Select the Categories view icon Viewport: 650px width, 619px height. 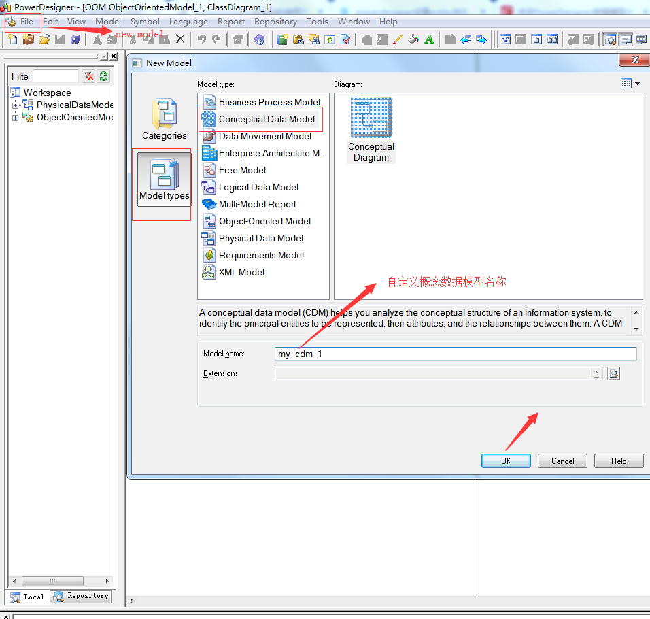click(164, 120)
